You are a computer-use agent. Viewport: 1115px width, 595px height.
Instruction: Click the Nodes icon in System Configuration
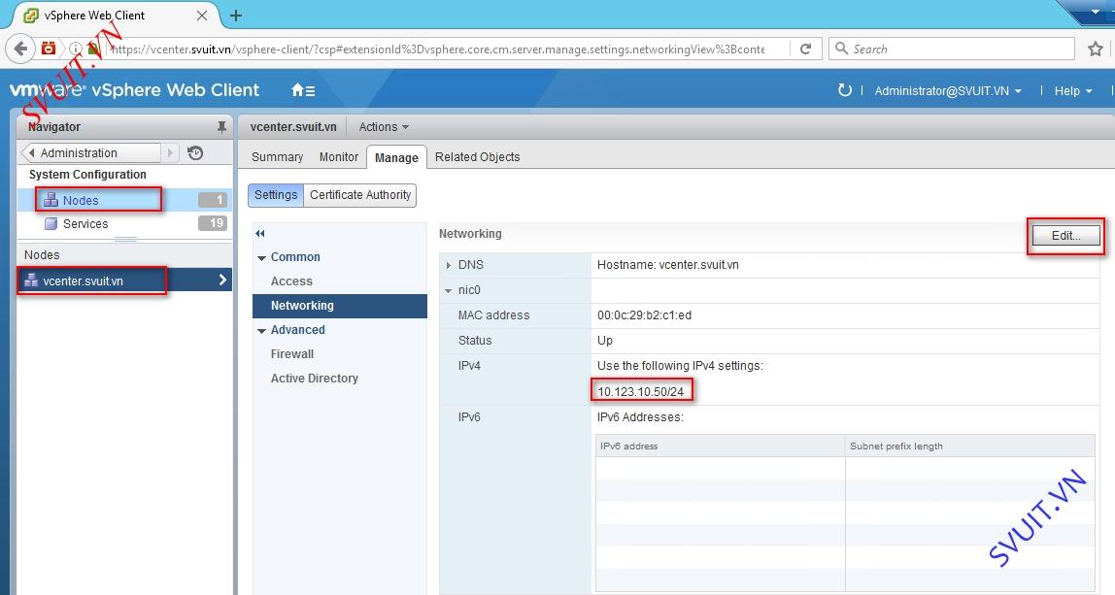51,201
